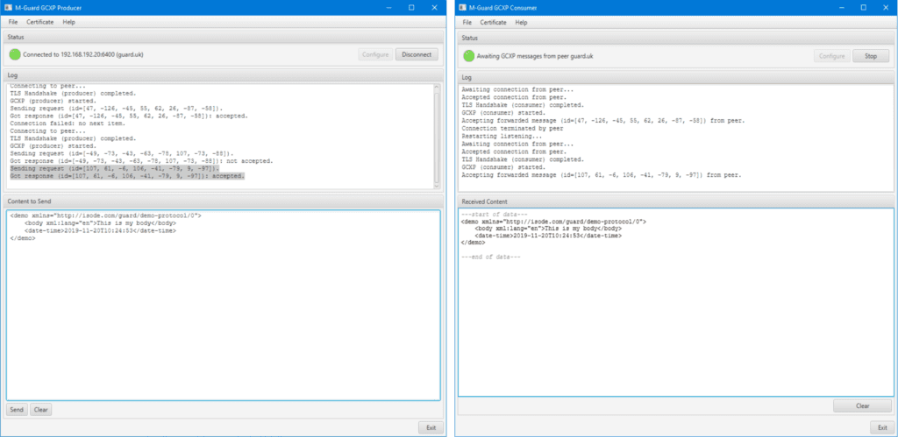Click the green status indicator in Consumer
898x437 pixels.
pyautogui.click(x=468, y=55)
